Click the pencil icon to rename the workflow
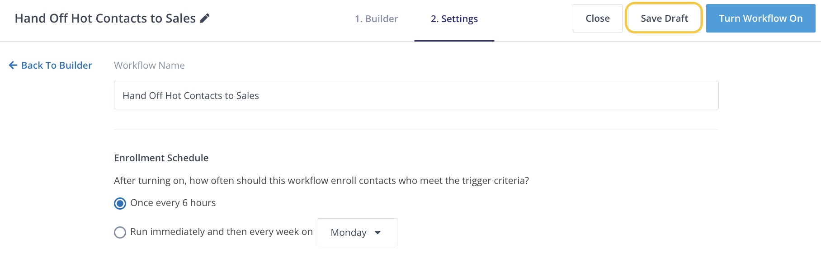Screen dimensions: 821x253 pos(205,18)
